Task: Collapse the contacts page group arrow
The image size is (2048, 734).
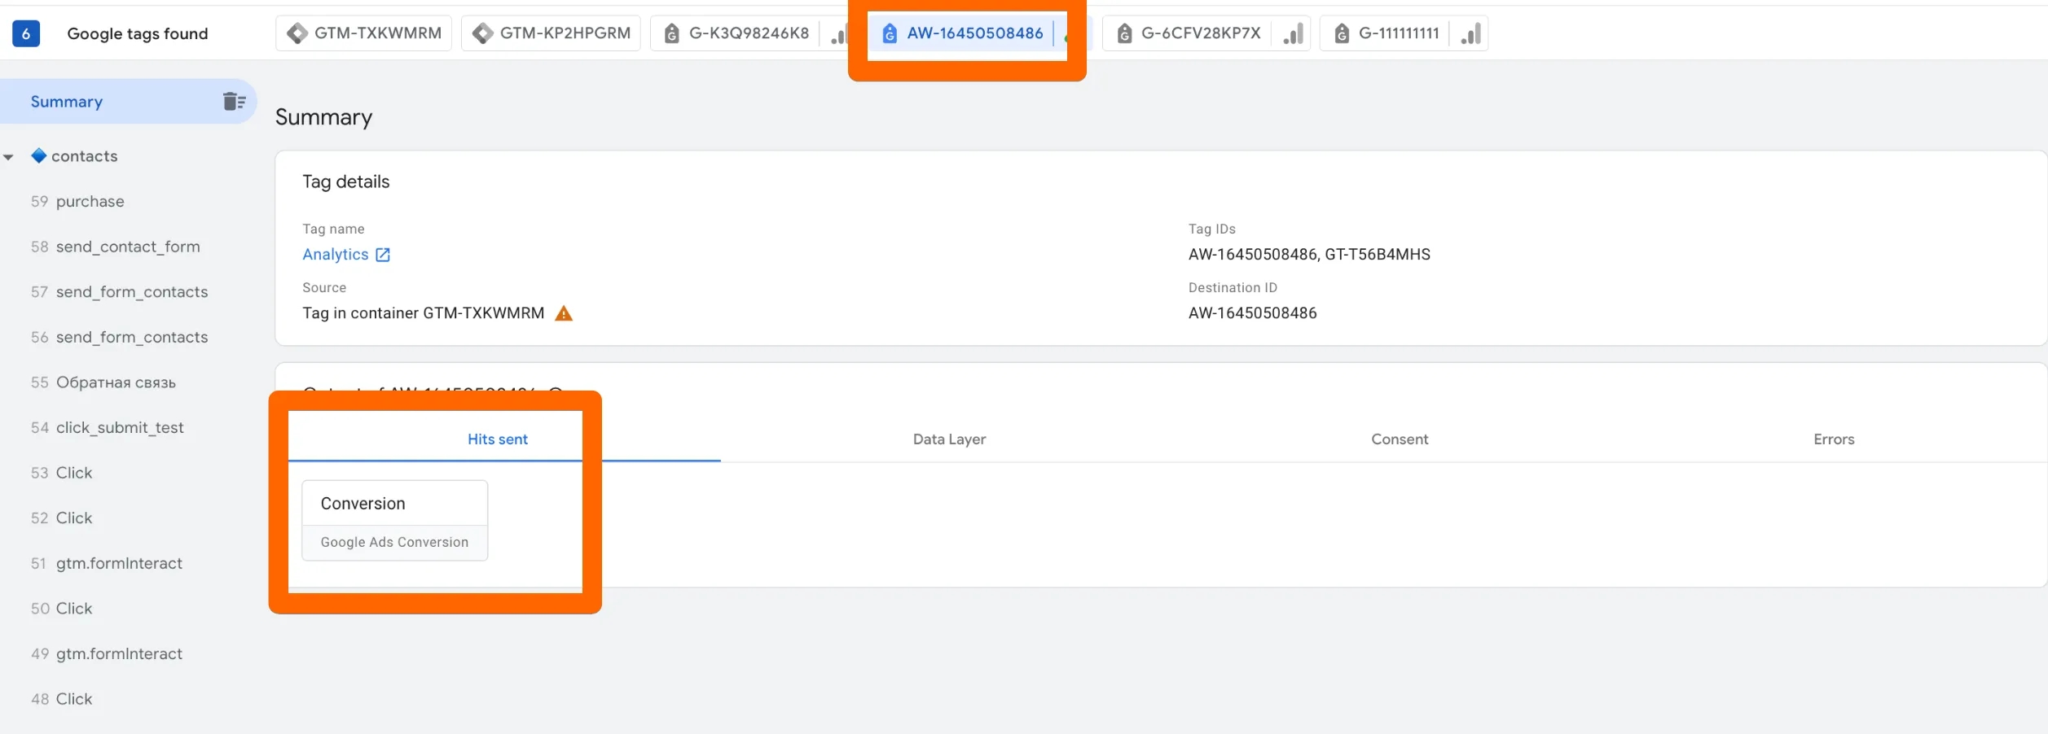Action: (x=9, y=157)
